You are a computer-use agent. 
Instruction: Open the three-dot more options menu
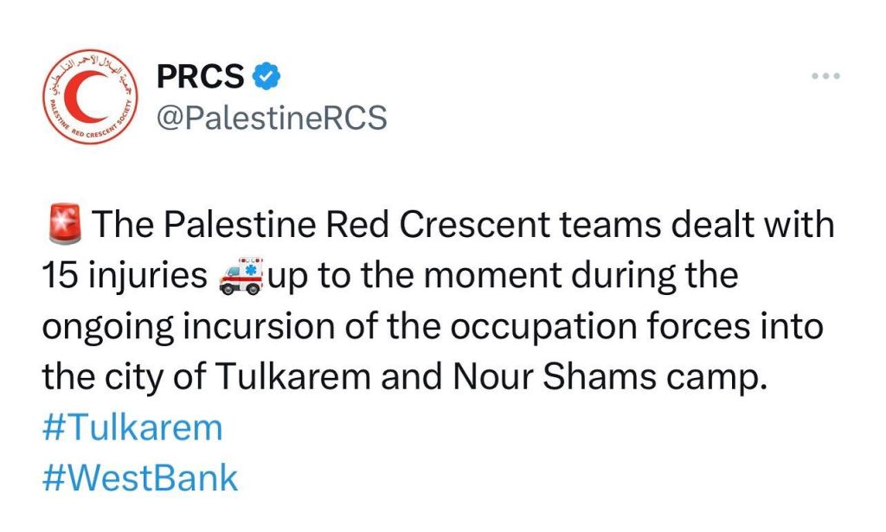(x=825, y=75)
